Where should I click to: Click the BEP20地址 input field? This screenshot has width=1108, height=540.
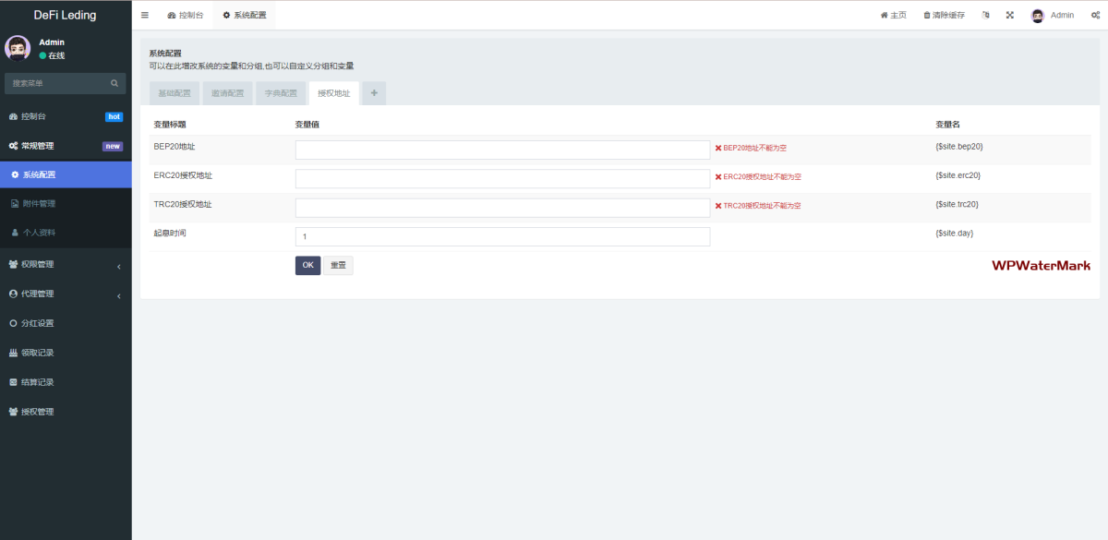pos(502,150)
